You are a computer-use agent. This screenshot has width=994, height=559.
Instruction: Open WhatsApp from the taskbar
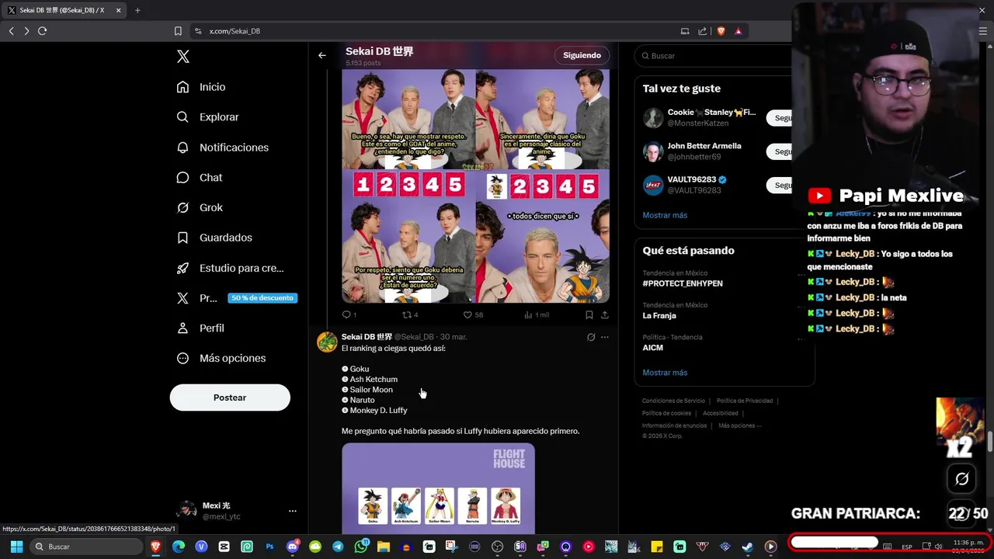tap(361, 547)
